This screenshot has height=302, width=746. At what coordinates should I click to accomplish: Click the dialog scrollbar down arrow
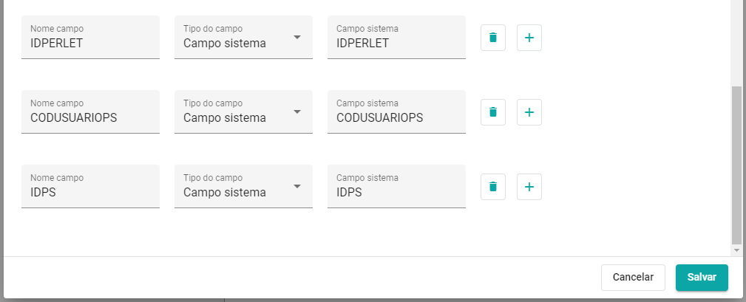[x=736, y=250]
